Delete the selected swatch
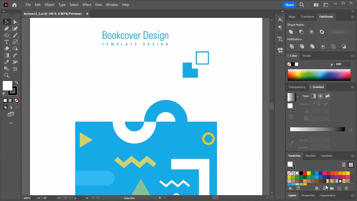This screenshot has width=357, height=201. pyautogui.click(x=346, y=188)
